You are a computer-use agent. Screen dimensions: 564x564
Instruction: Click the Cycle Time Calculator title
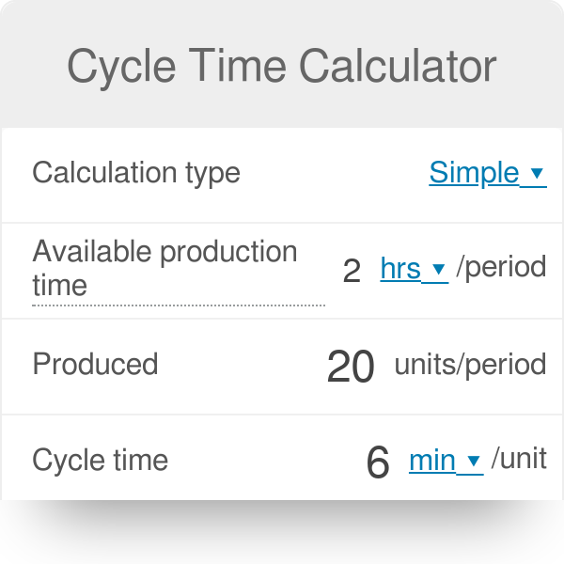[282, 66]
